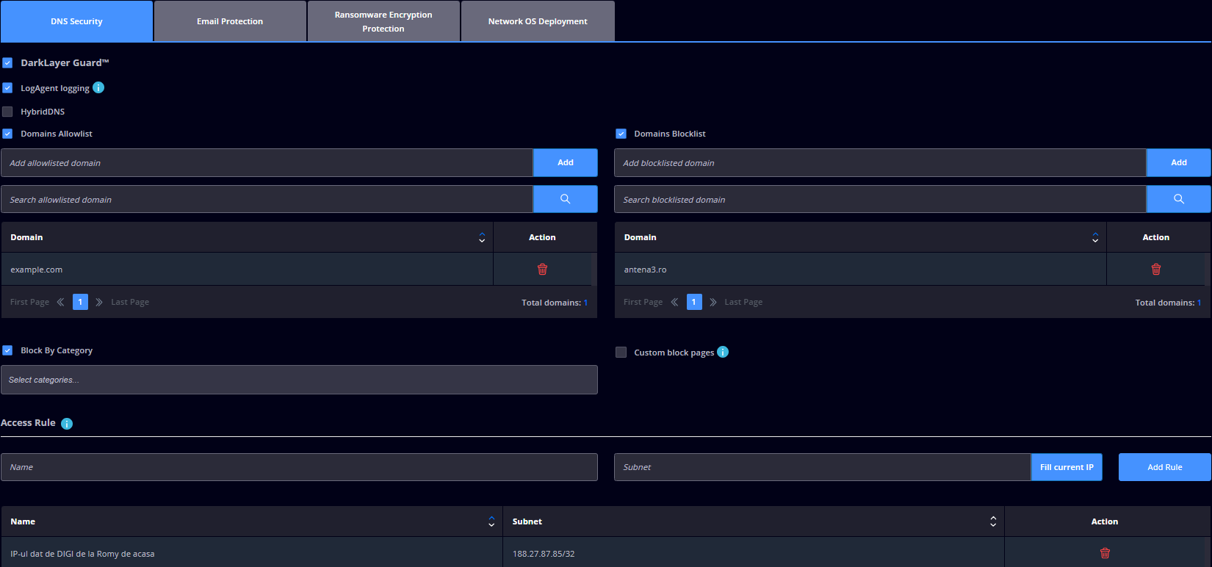Viewport: 1212px width, 567px height.
Task: Delete example.com from the allowlist
Action: [x=542, y=270]
